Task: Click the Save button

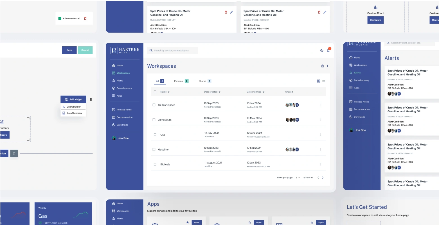Action: tap(69, 50)
